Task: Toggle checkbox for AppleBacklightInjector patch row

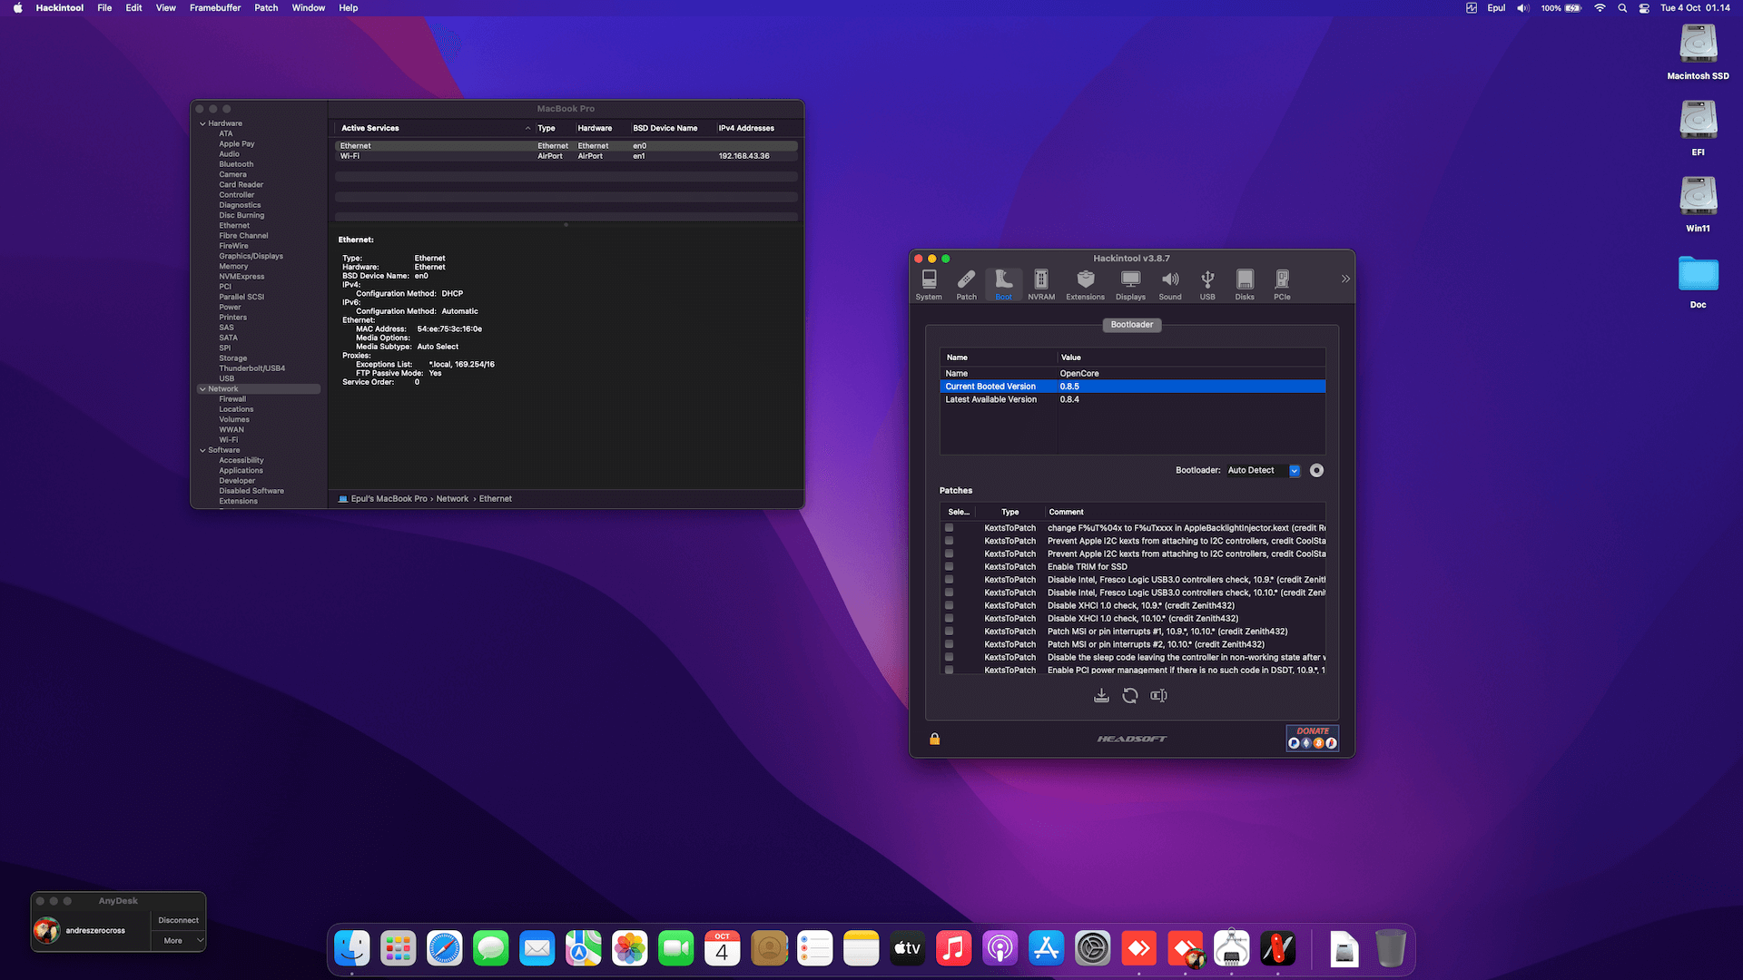Action: (949, 527)
